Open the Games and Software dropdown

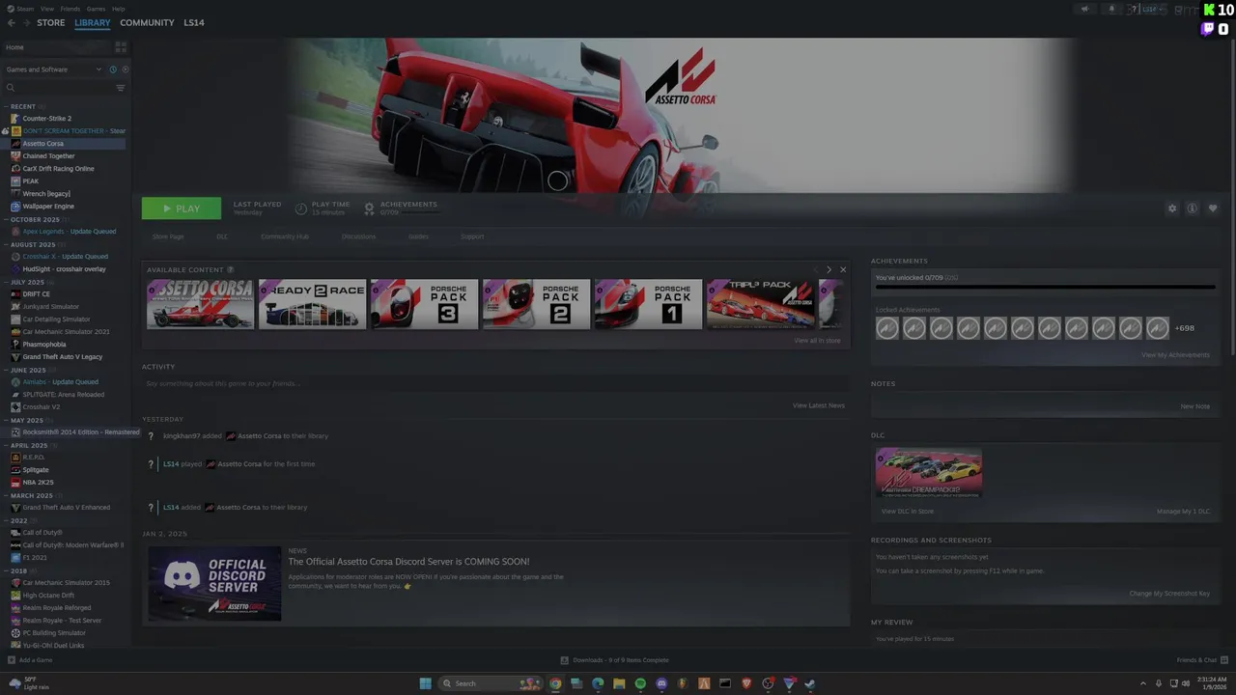coord(53,69)
